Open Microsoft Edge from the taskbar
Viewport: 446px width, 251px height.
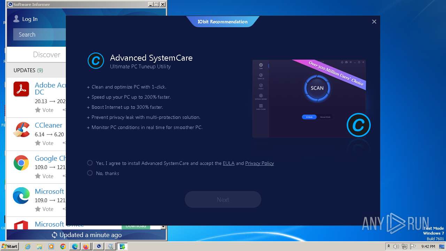click(x=75, y=246)
